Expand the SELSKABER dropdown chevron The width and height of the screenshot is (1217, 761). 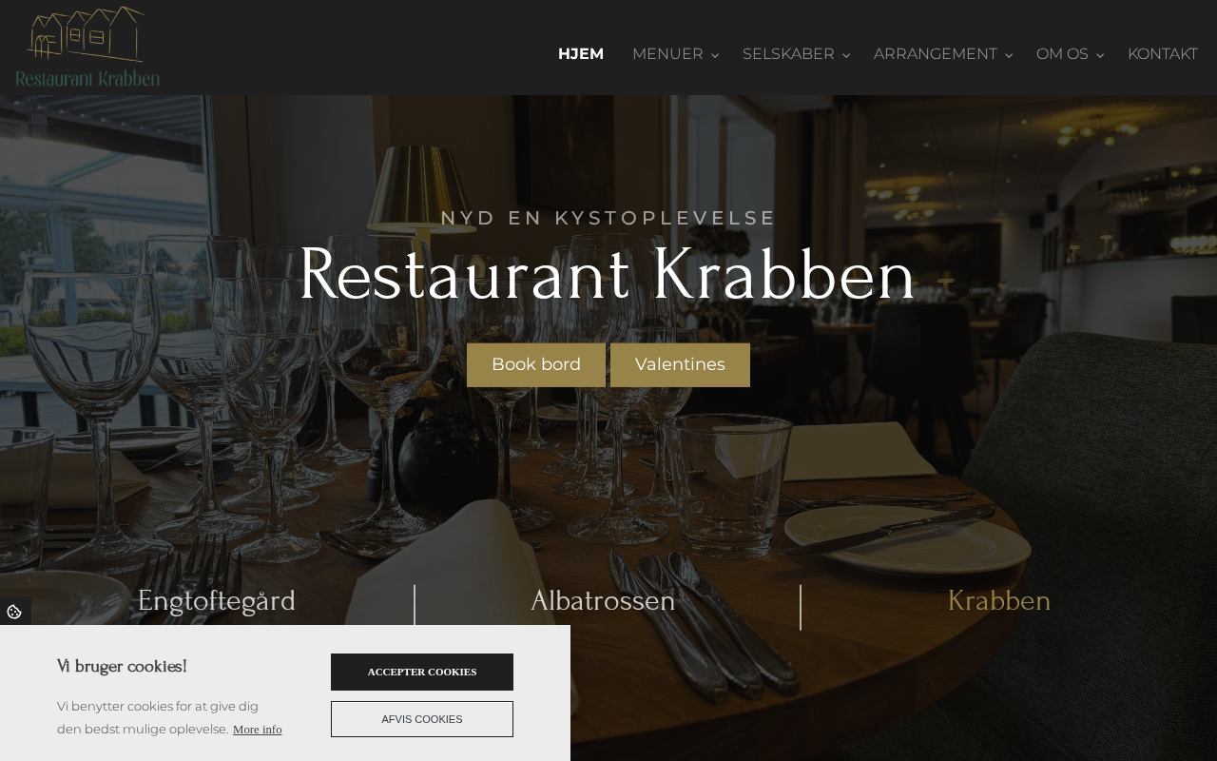(x=846, y=55)
